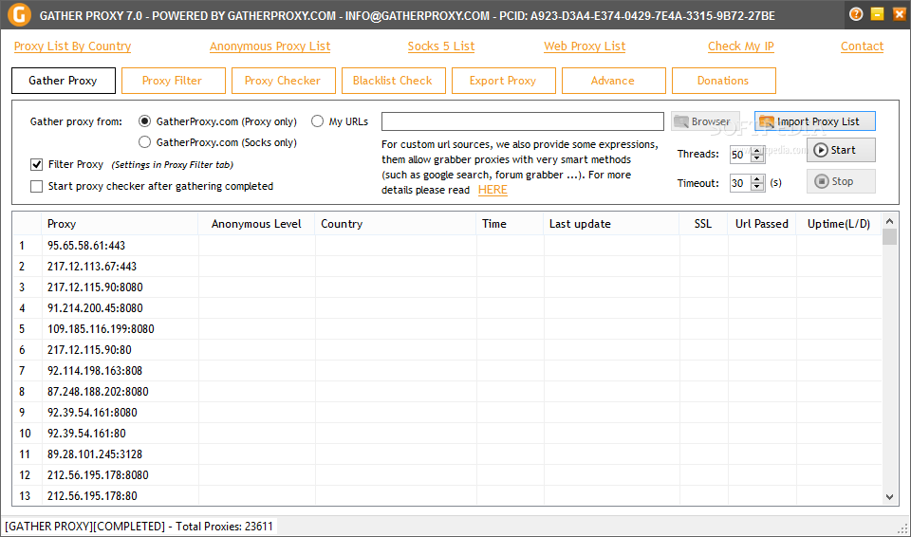Decrease the Timeout value with down arrow
Image resolution: width=911 pixels, height=537 pixels.
[757, 188]
